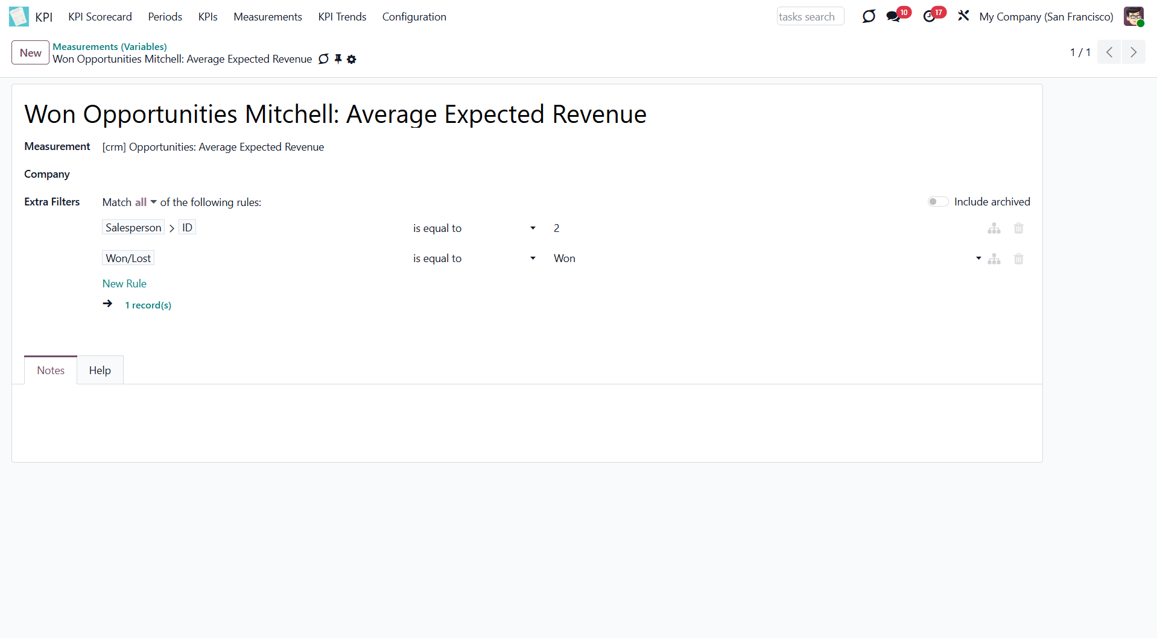Click the user avatar in top bar
The height and width of the screenshot is (638, 1157).
[x=1133, y=16]
